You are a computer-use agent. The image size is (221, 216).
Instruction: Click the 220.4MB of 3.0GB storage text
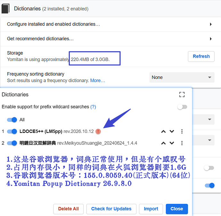coord(90,59)
